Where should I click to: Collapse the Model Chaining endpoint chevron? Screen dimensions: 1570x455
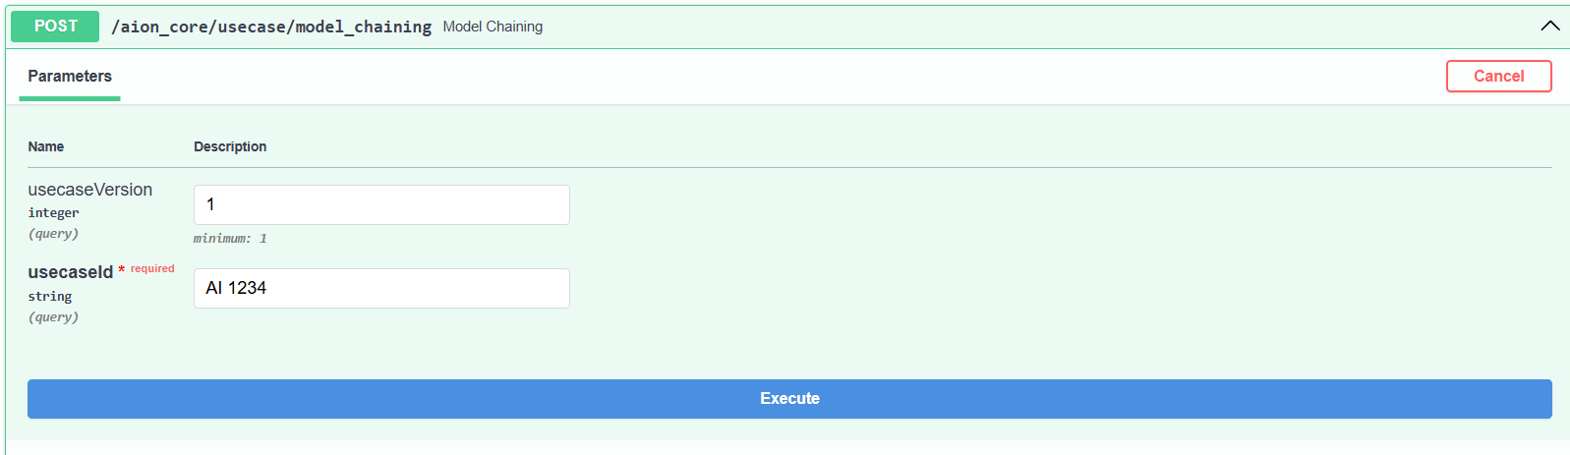coord(1549,27)
